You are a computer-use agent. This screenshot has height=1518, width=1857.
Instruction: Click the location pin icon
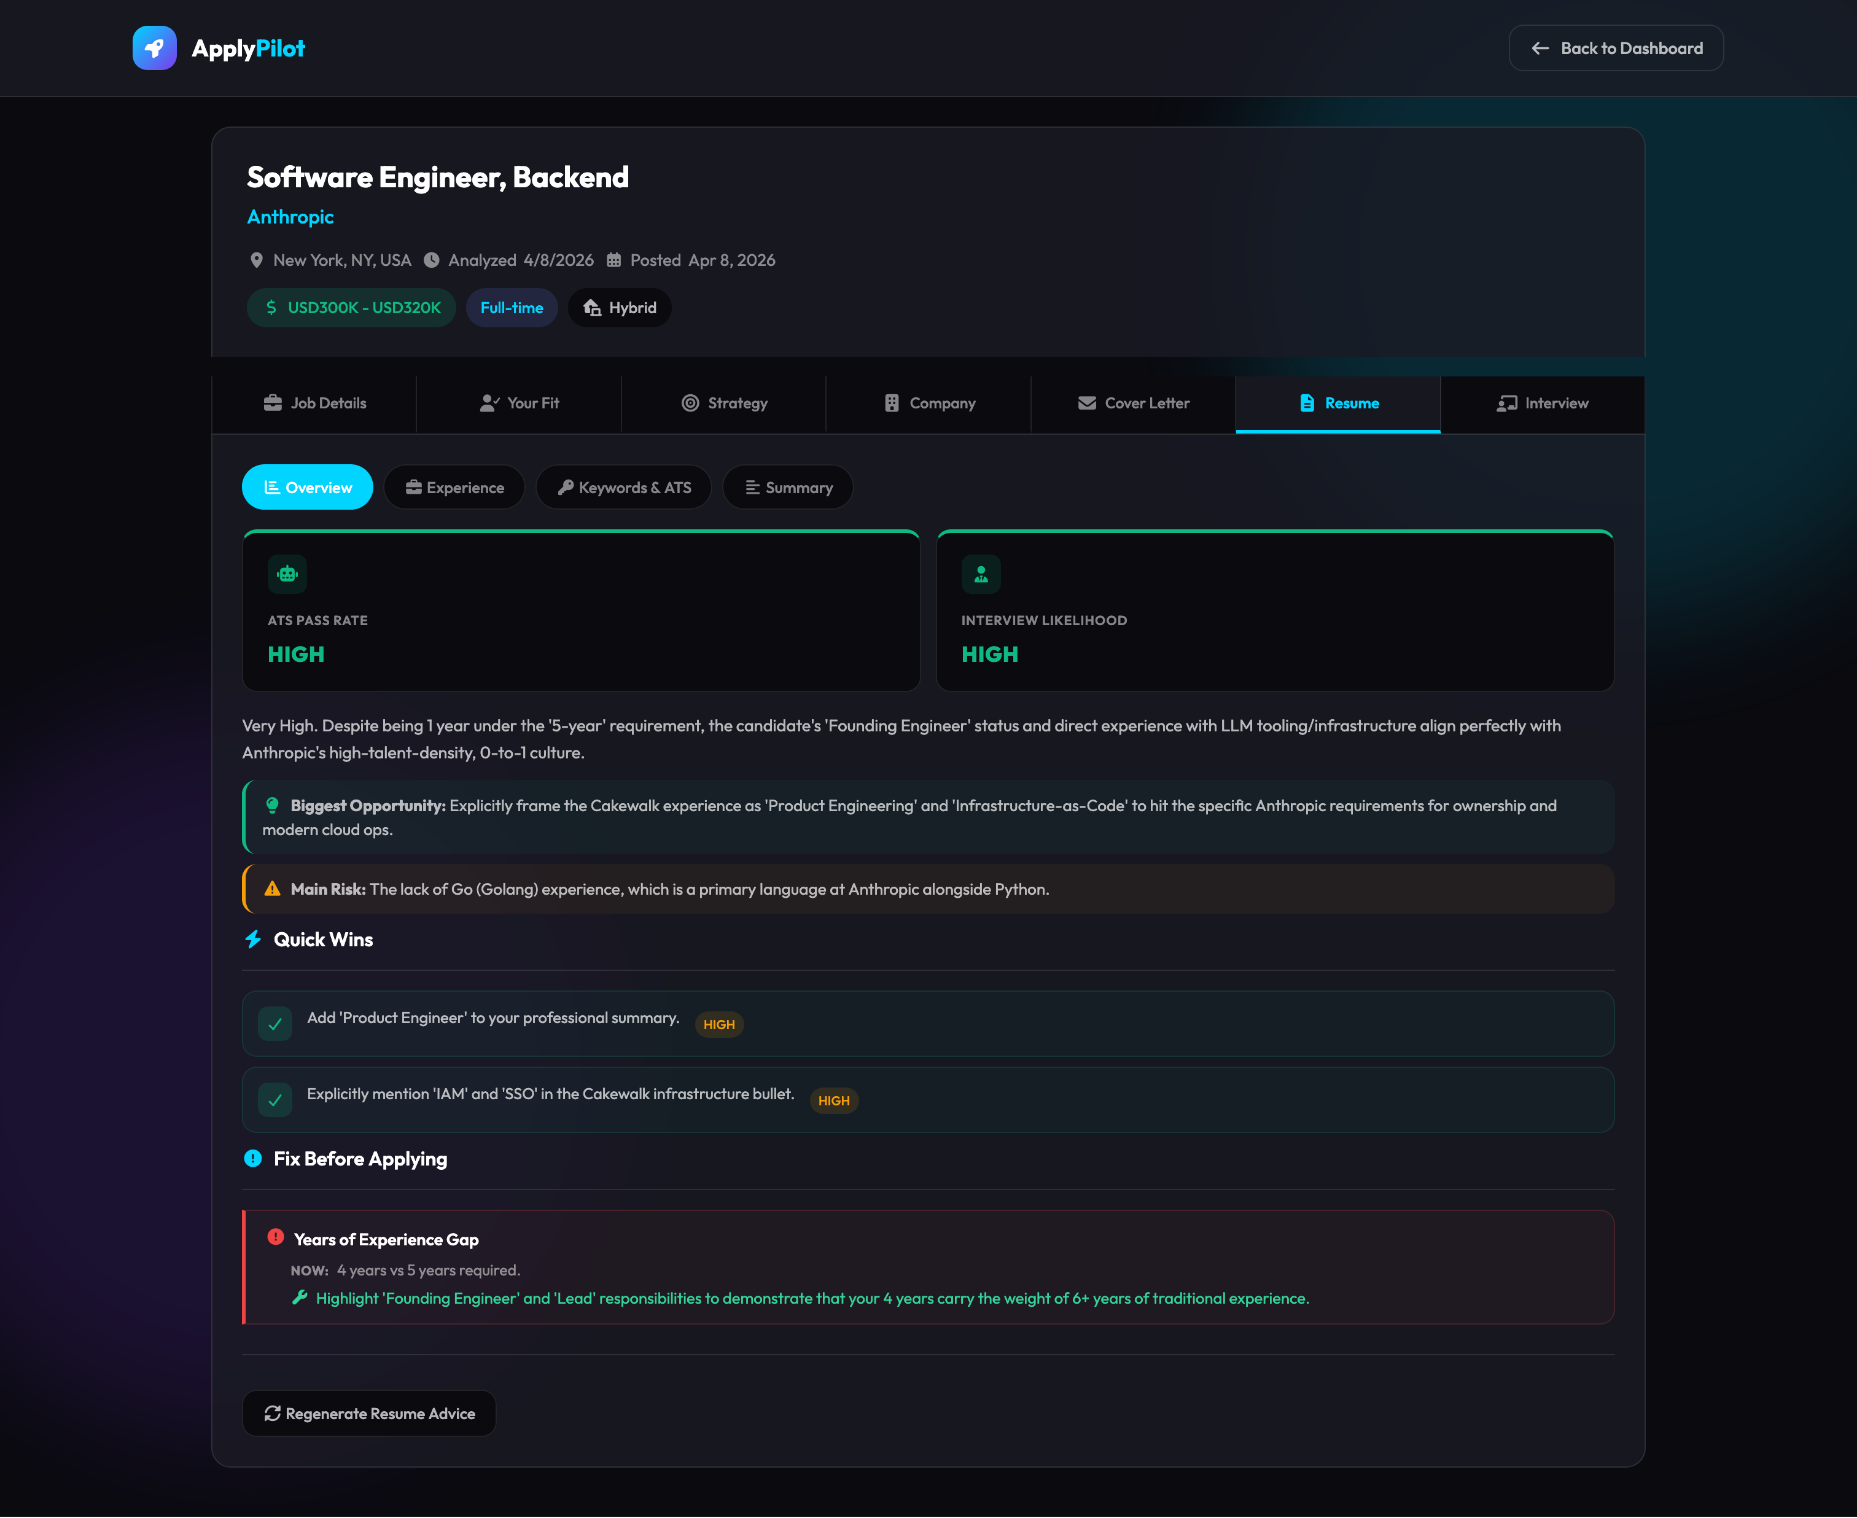pyautogui.click(x=256, y=260)
